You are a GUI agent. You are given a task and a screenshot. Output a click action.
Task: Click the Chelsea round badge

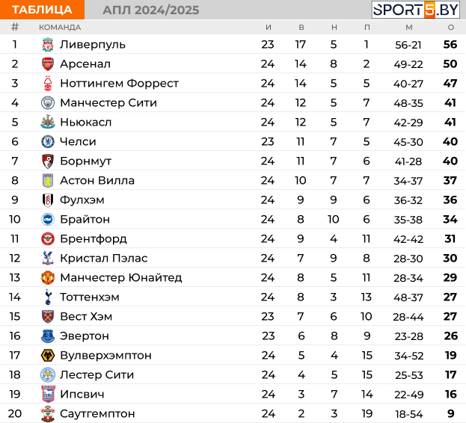(48, 141)
